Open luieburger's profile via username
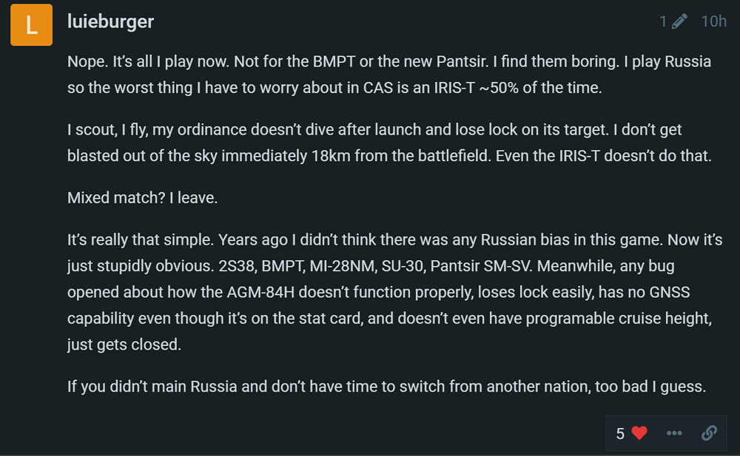This screenshot has width=740, height=456. (x=110, y=21)
